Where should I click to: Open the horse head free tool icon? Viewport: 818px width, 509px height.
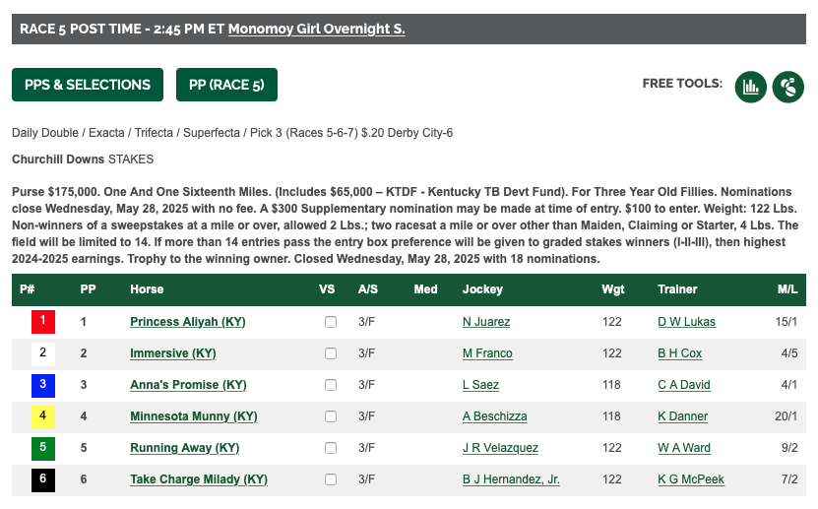point(787,87)
